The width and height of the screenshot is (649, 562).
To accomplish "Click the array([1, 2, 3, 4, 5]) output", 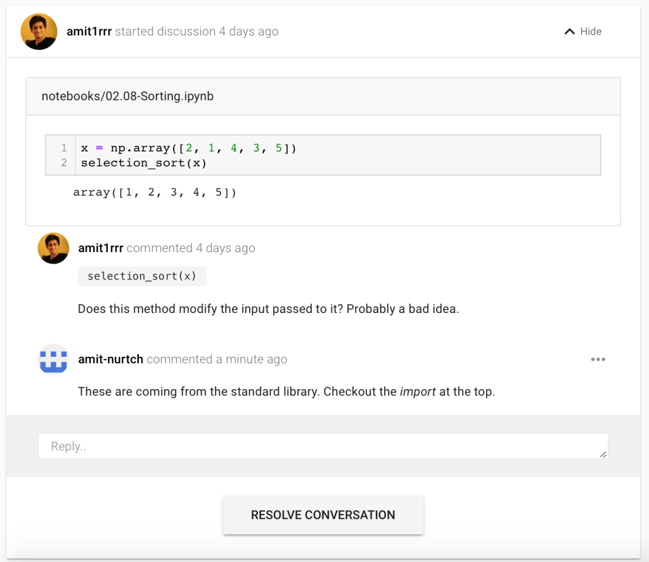I will point(155,193).
